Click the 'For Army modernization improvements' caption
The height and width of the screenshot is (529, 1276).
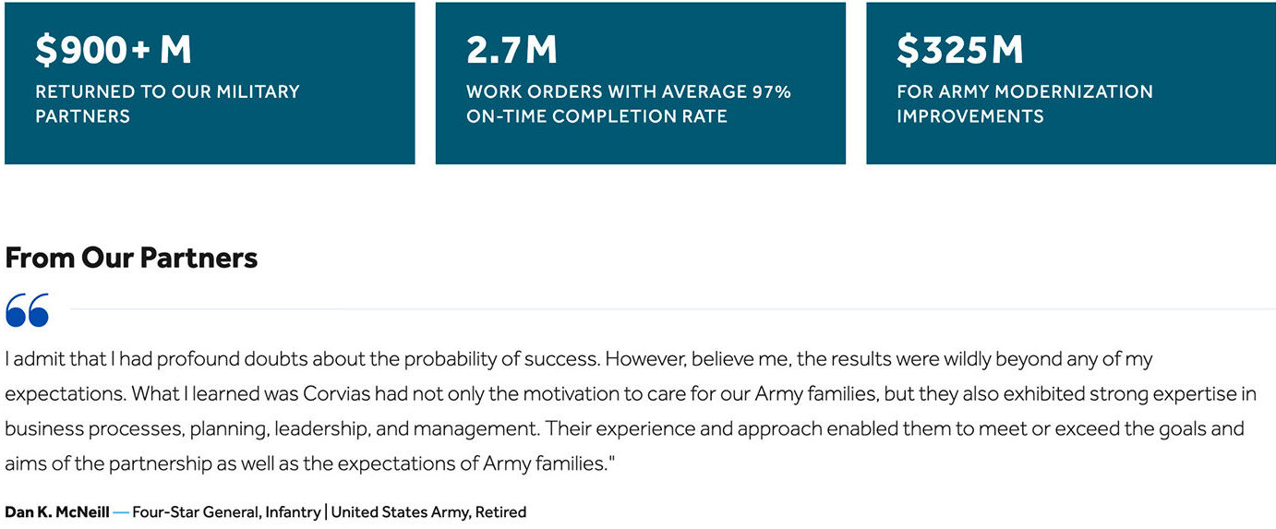1025,103
